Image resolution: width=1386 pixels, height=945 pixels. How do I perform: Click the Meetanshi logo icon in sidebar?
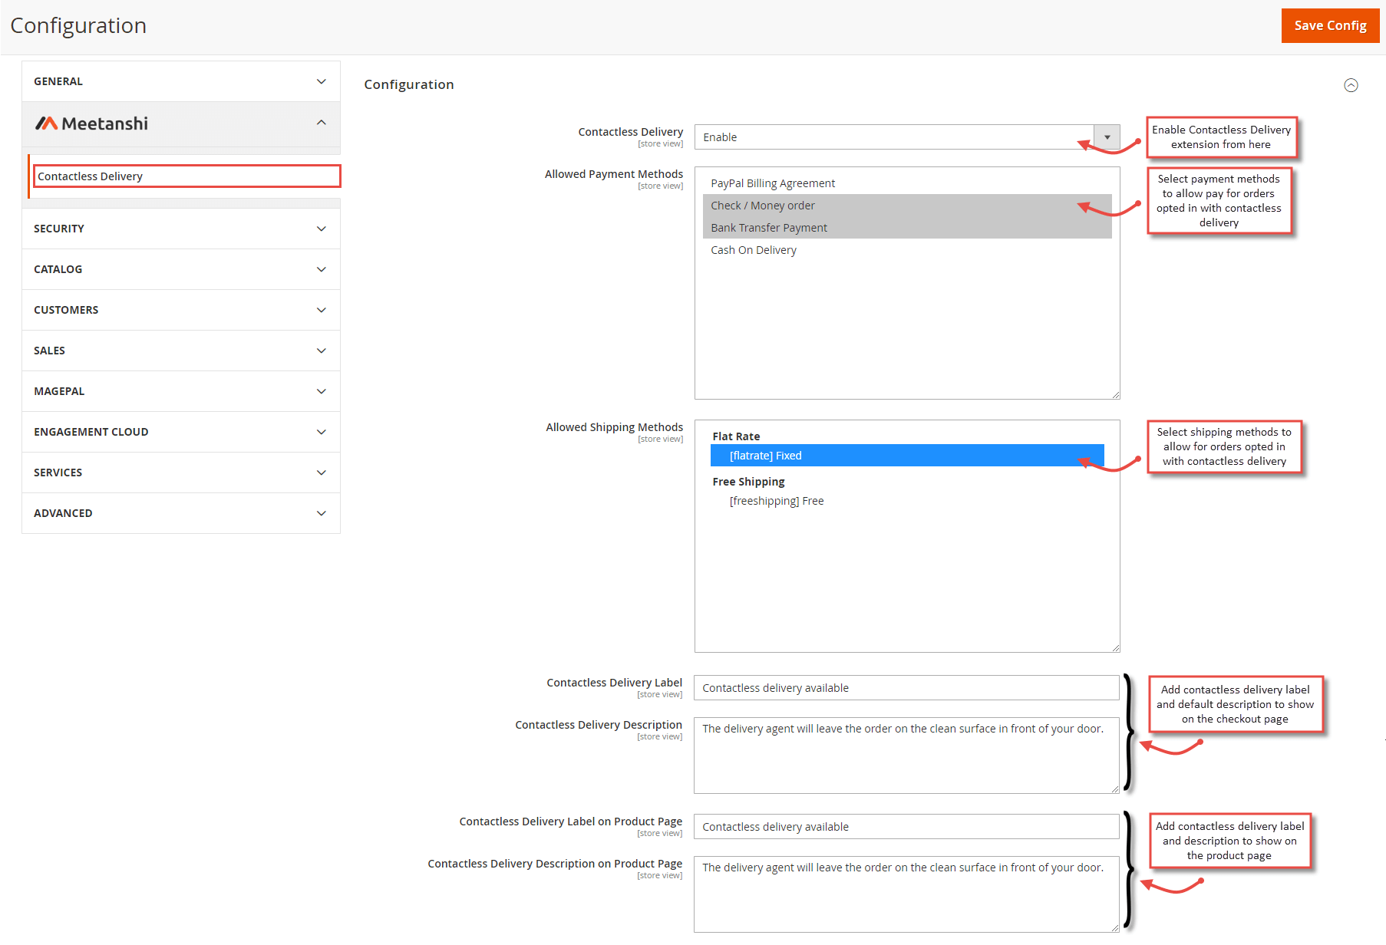click(48, 123)
